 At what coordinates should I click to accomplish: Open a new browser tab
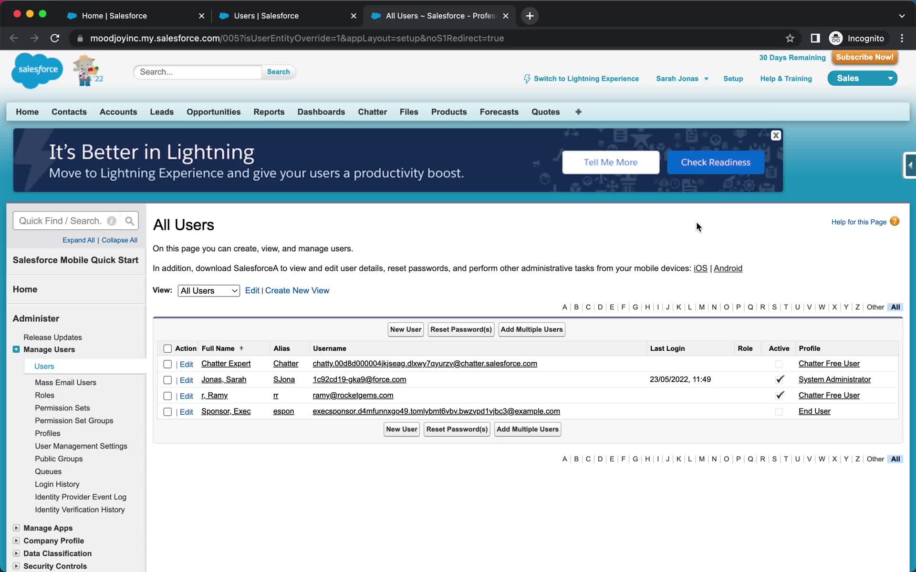pyautogui.click(x=530, y=16)
